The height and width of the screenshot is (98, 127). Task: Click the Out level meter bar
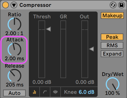[x=85, y=49]
